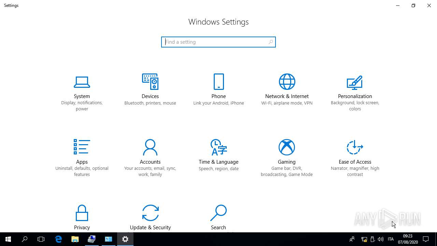
Task: Open the Action Center notifications icon
Action: point(426,239)
